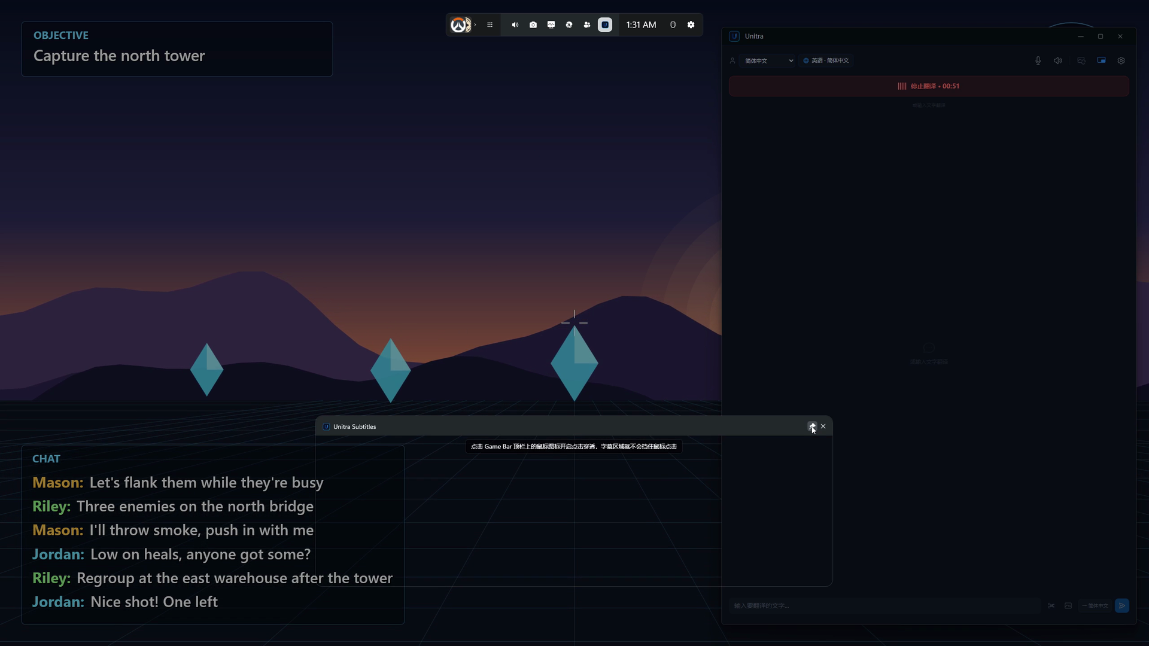The image size is (1149, 646).
Task: Open the Game Bar capture camera widget
Action: point(533,25)
